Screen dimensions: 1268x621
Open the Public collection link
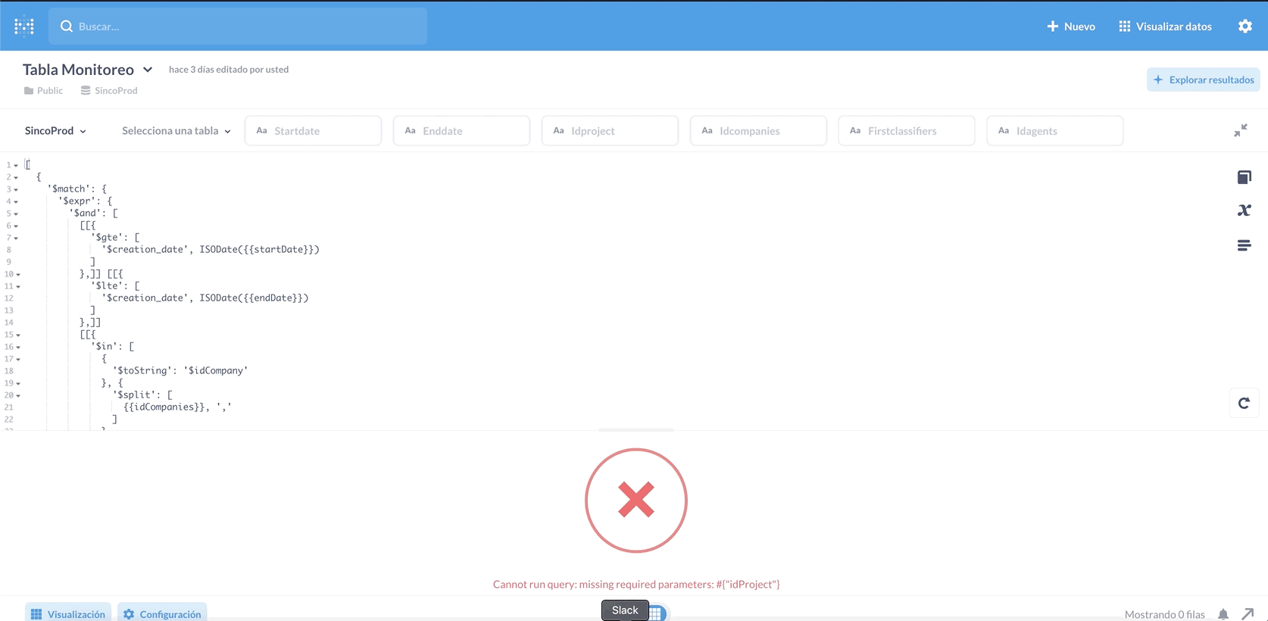43,91
